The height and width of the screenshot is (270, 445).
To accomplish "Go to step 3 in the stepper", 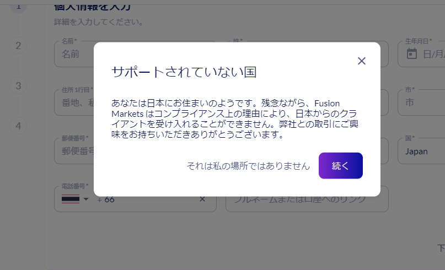I will pos(18,85).
